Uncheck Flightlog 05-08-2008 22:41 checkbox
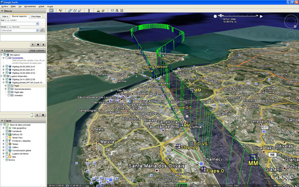Screen dimensions: 299x187 (7, 66)
